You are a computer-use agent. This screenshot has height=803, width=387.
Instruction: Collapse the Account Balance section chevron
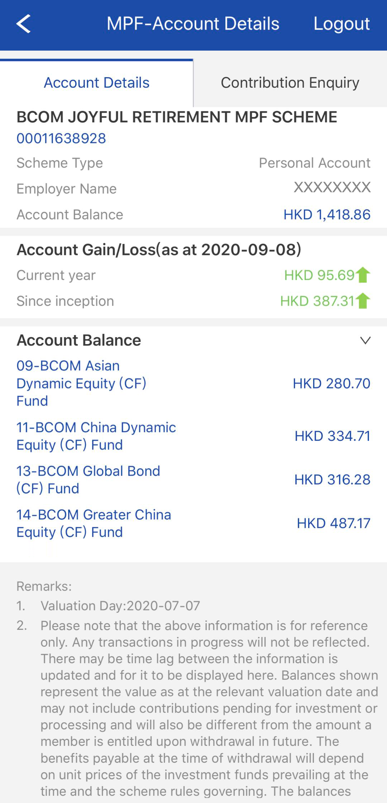pyautogui.click(x=365, y=340)
